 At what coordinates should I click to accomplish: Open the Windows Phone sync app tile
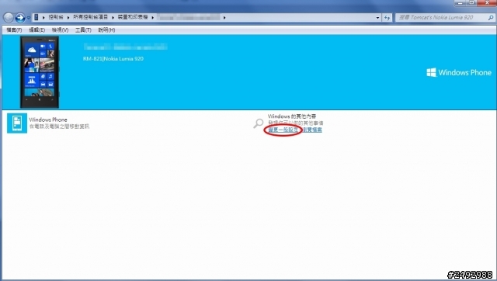pyautogui.click(x=17, y=123)
